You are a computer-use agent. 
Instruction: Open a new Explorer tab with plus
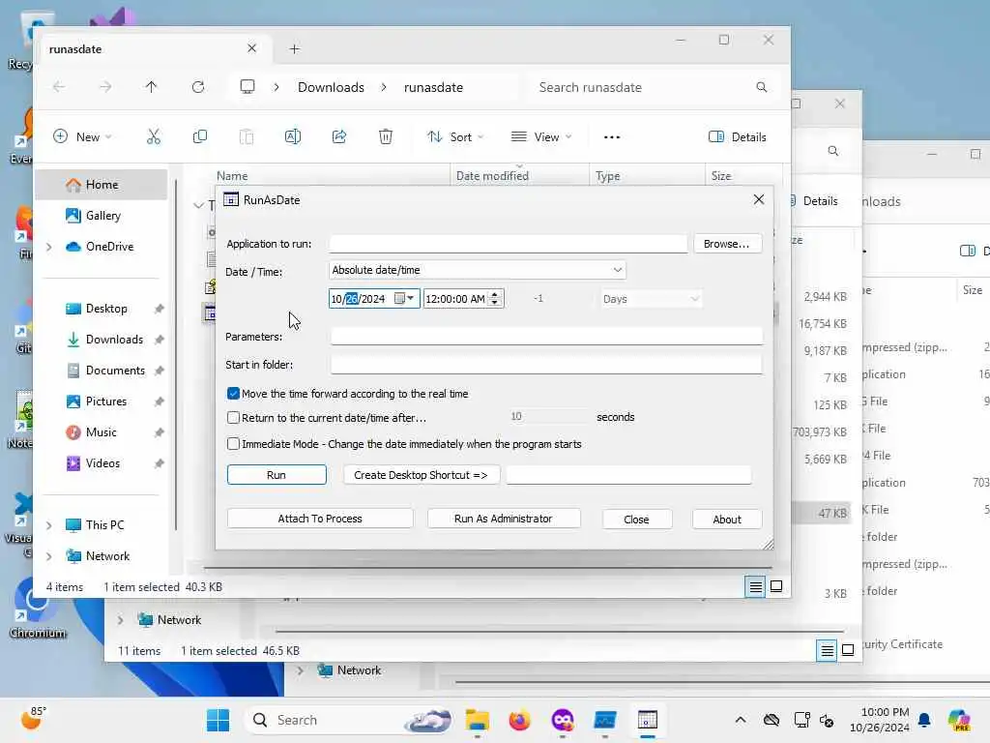tap(294, 48)
